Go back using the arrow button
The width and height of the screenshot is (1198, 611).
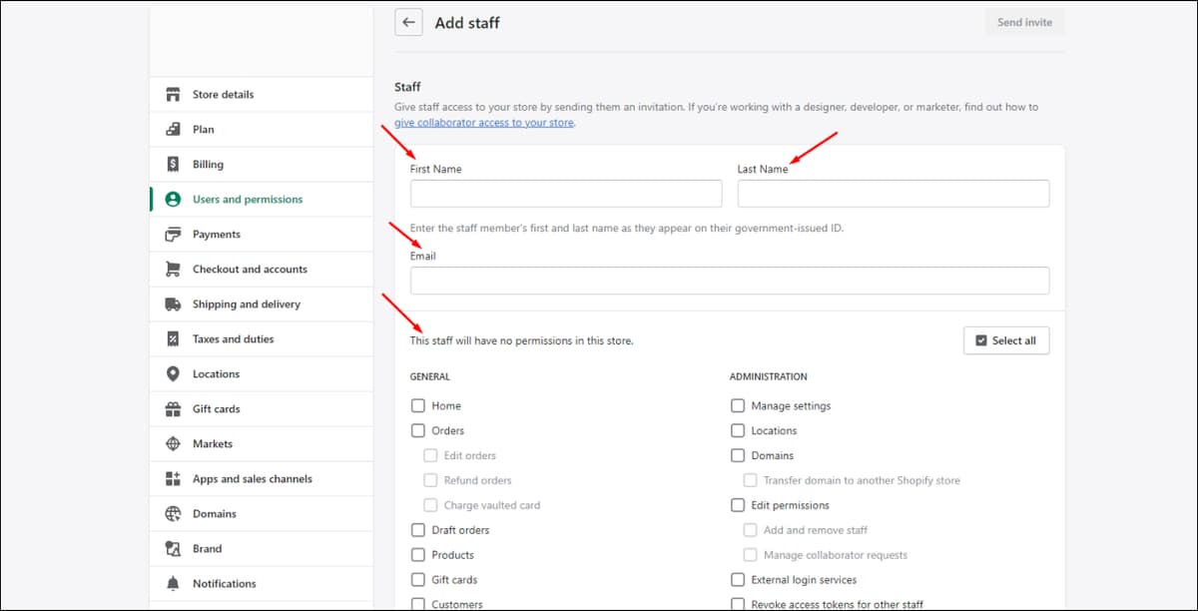408,22
